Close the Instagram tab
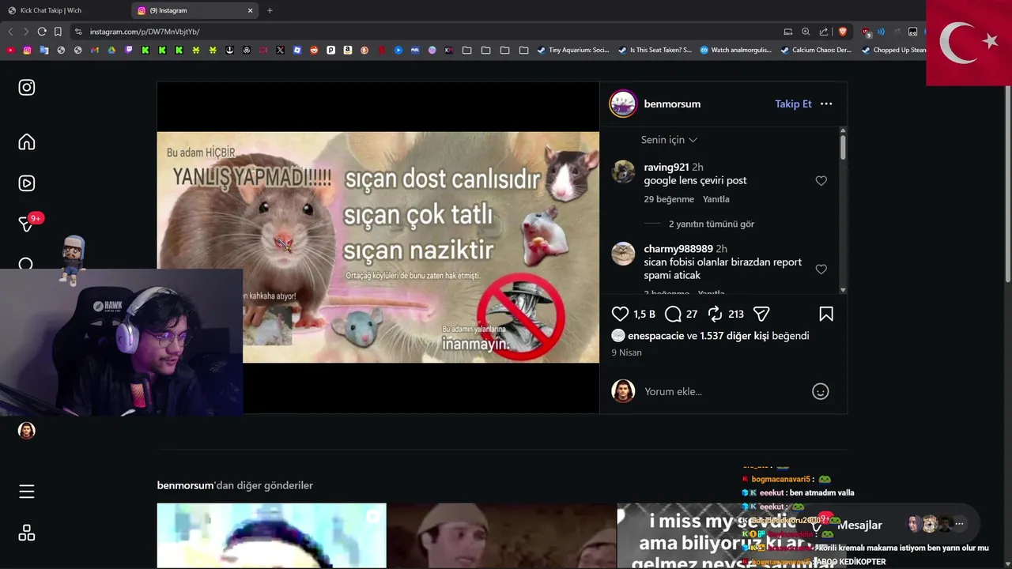 251,10
